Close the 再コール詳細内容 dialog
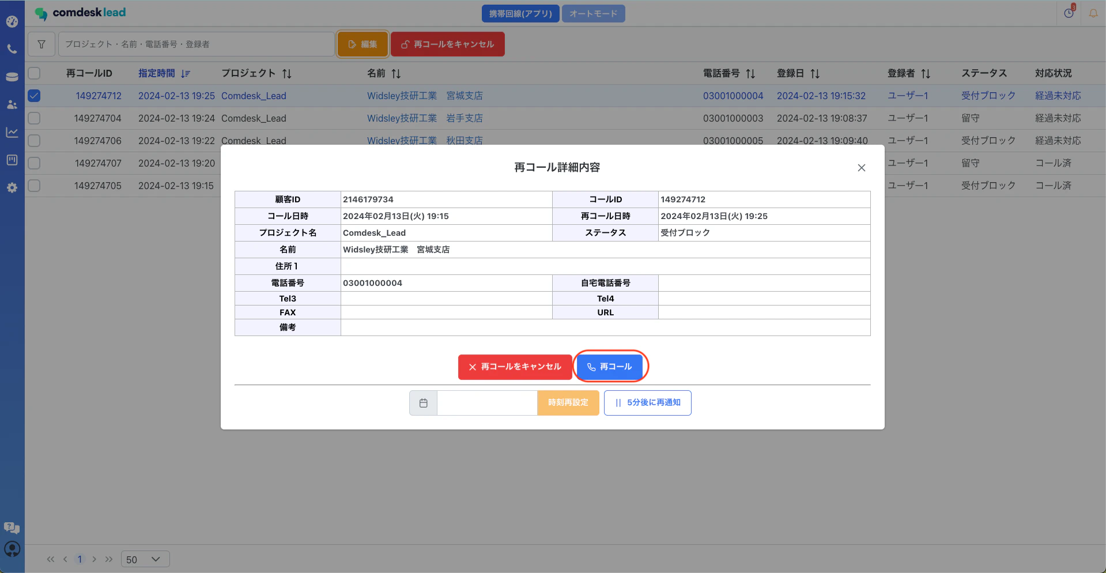The image size is (1106, 573). click(862, 168)
